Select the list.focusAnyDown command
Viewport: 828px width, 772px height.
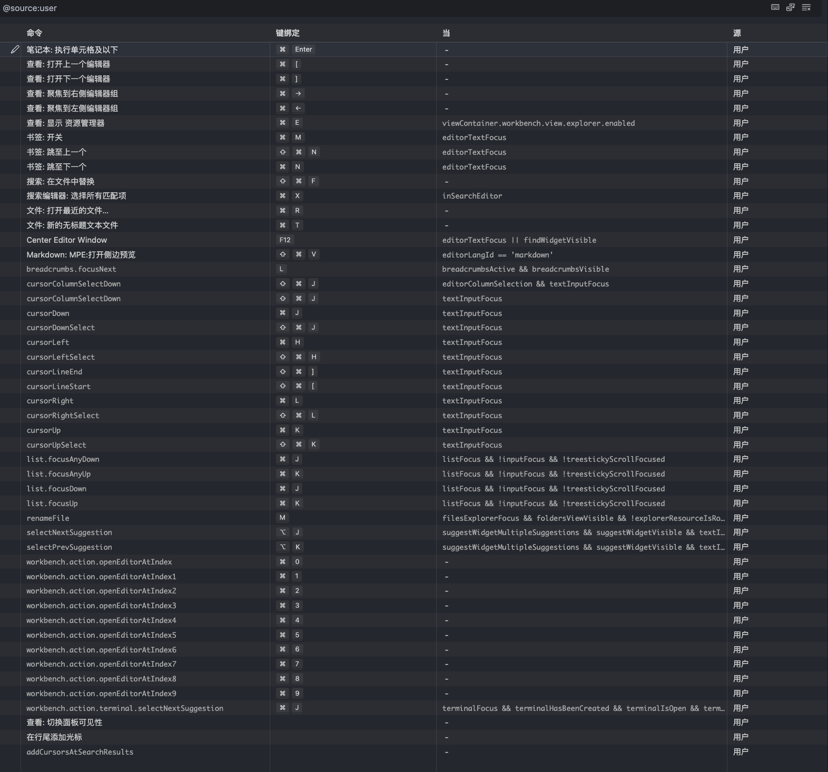coord(63,459)
